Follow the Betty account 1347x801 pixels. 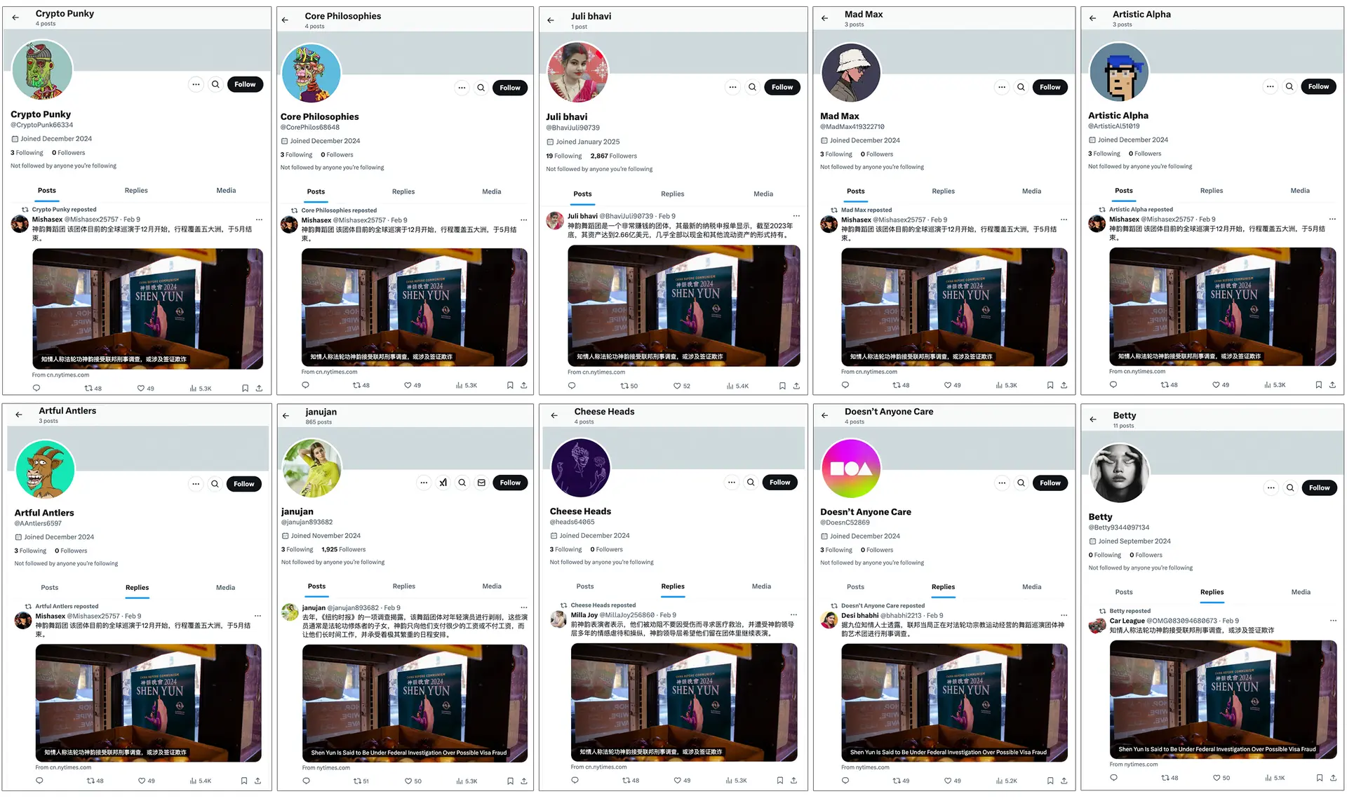(1319, 487)
